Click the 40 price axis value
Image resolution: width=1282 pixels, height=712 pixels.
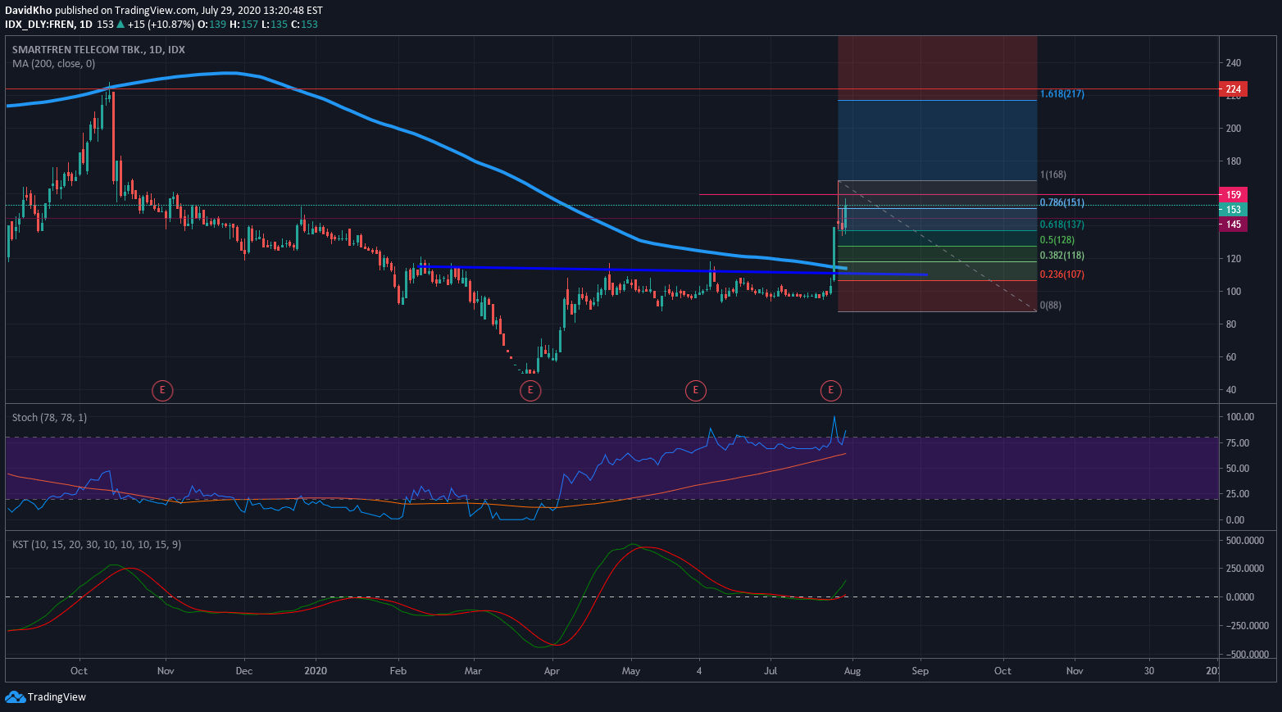[x=1230, y=390]
